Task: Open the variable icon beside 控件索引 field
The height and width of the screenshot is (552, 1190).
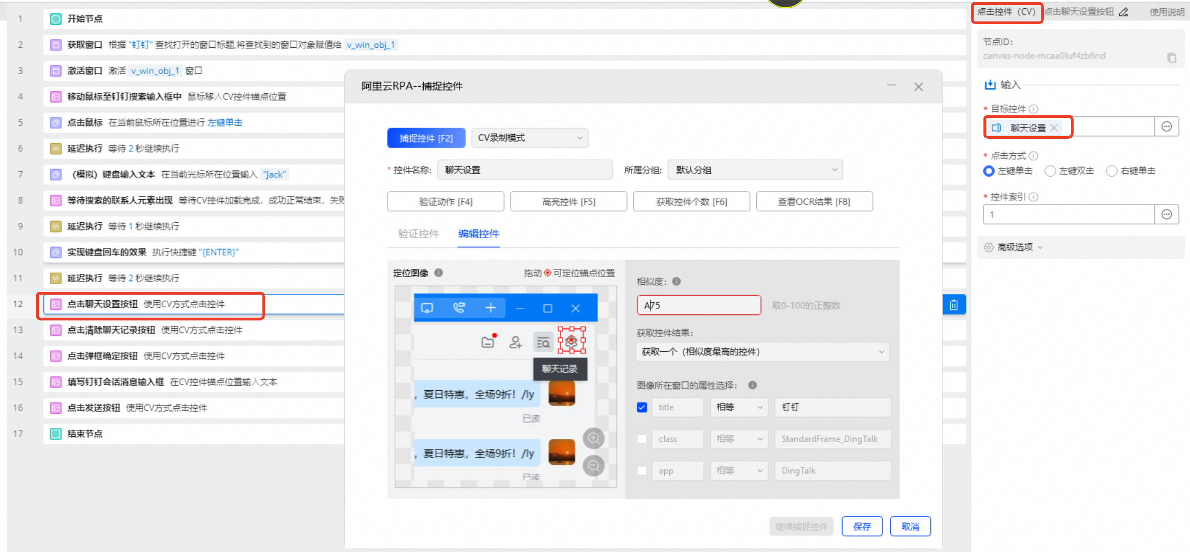Action: tap(1167, 215)
